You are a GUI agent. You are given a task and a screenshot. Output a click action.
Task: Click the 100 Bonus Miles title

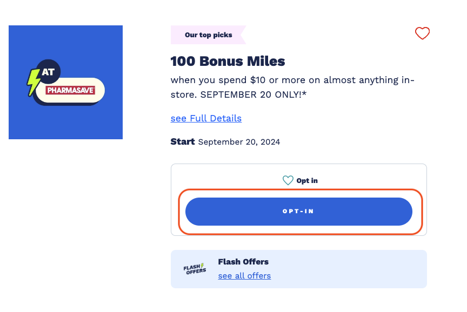tap(227, 61)
